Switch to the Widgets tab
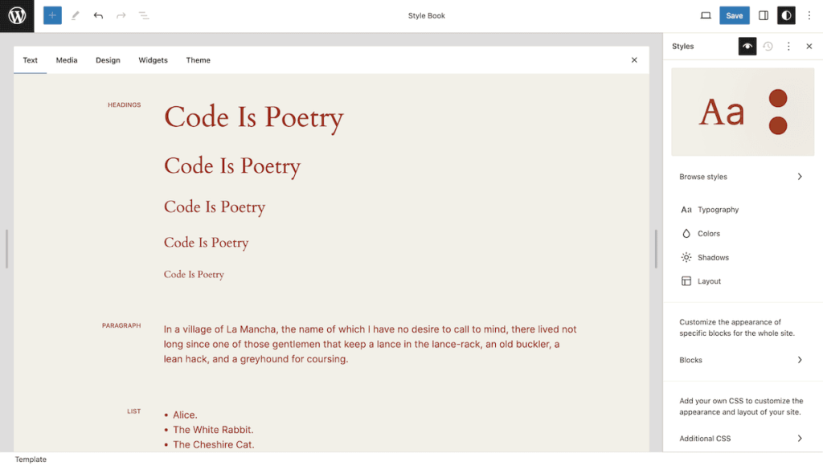This screenshot has height=466, width=823. tap(153, 60)
